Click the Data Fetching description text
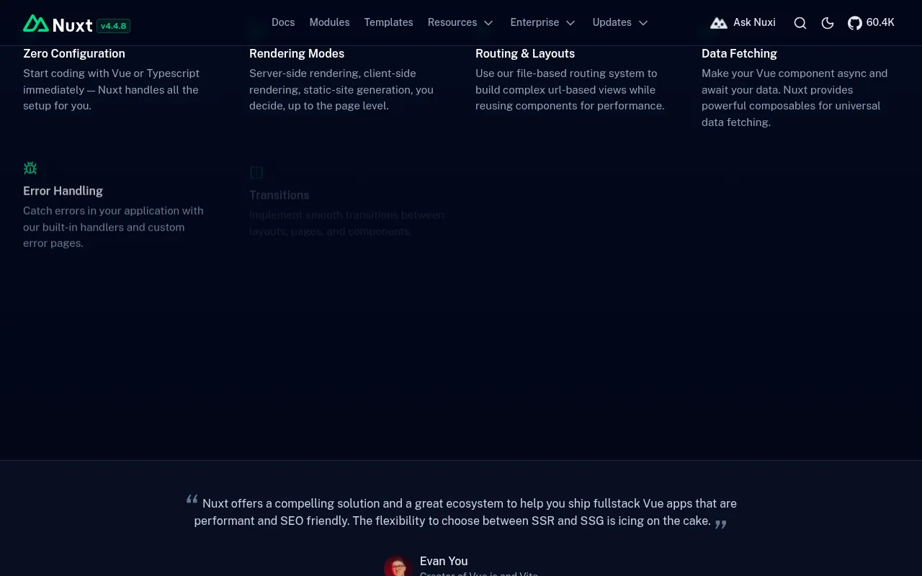The height and width of the screenshot is (576, 922). (795, 97)
